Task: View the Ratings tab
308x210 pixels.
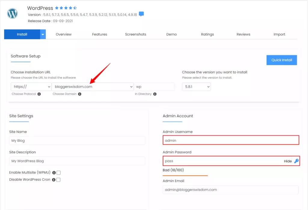Action: [x=208, y=34]
